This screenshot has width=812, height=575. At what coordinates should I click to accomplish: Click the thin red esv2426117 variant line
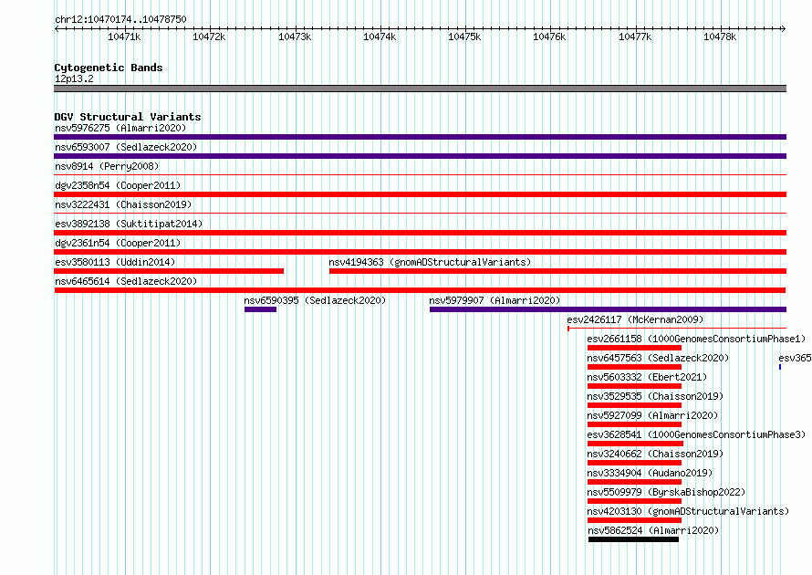pos(677,329)
